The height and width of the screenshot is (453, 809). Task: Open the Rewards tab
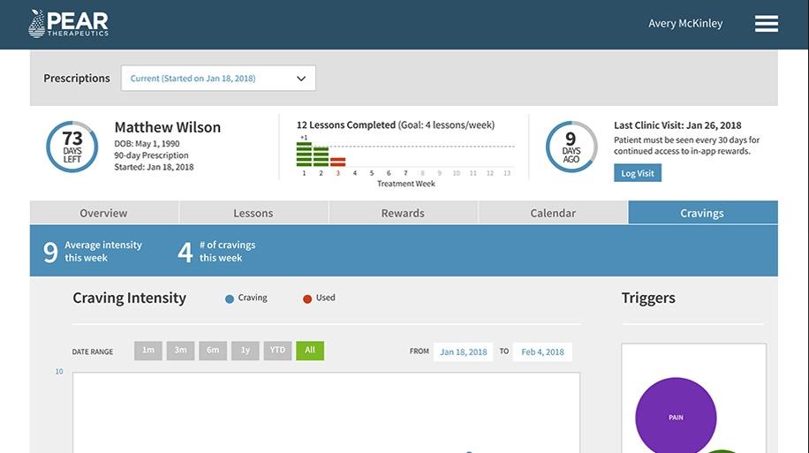coord(403,213)
